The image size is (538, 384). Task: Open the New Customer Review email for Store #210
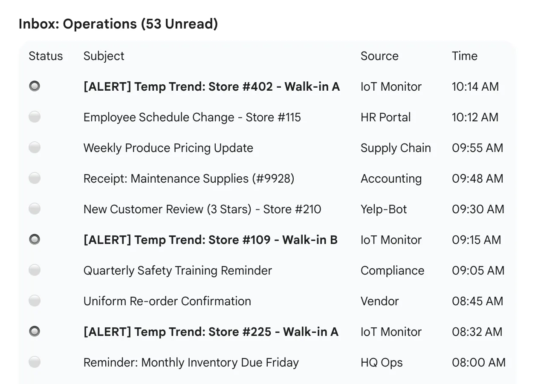coord(202,209)
